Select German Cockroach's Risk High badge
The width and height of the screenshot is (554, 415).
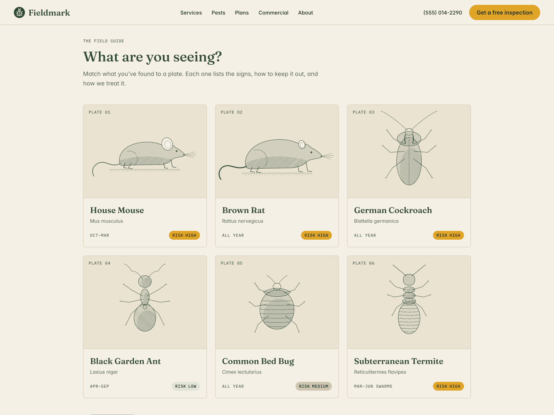click(448, 235)
